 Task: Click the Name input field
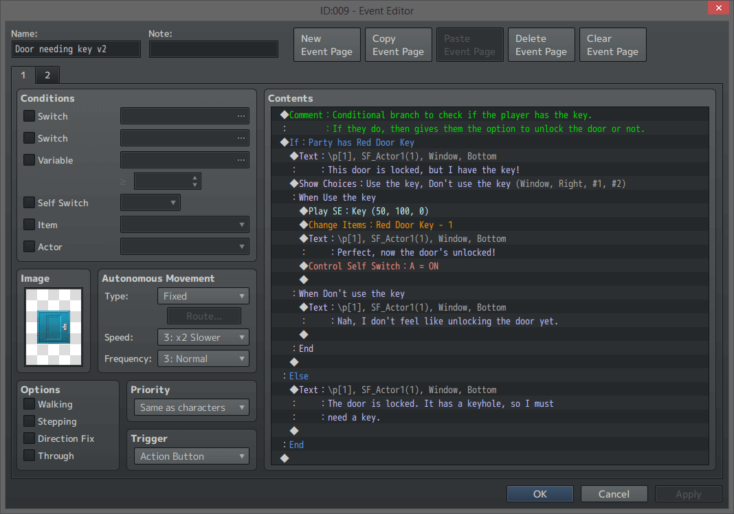click(x=76, y=49)
